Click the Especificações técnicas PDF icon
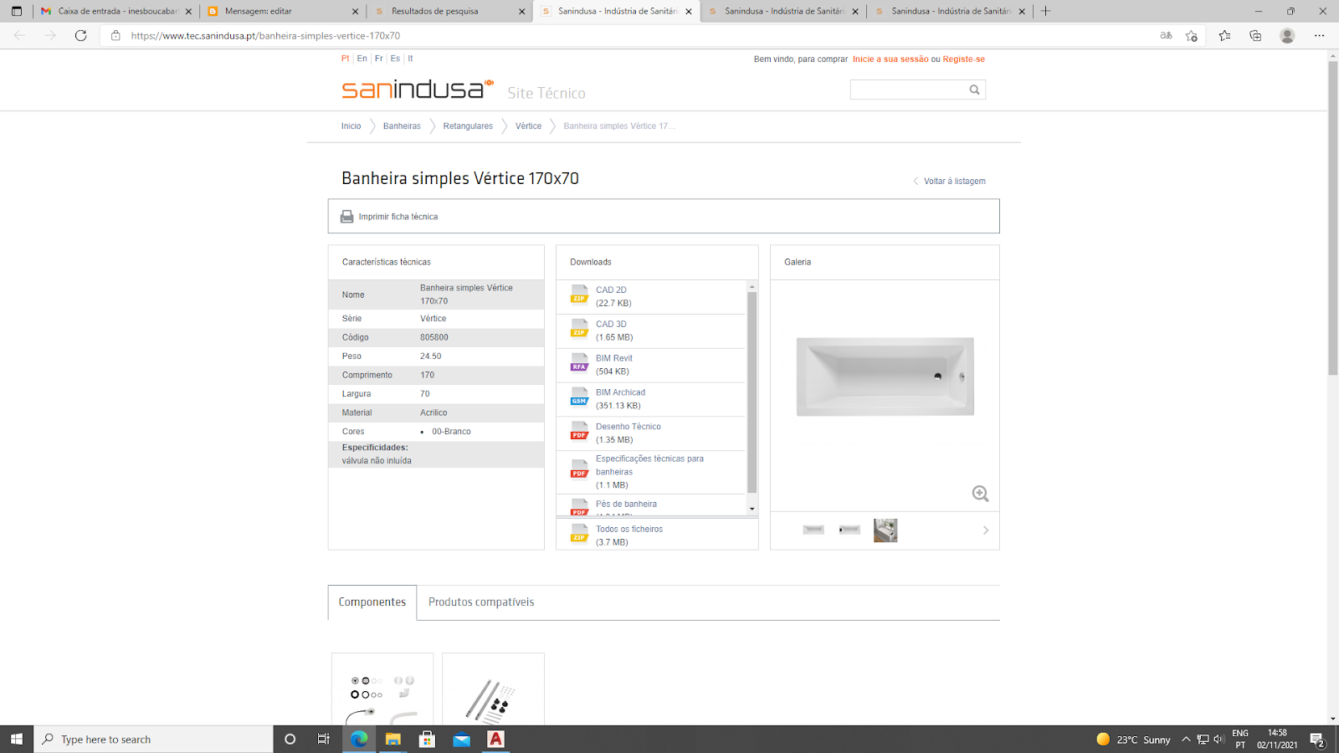This screenshot has width=1339, height=753. (579, 470)
